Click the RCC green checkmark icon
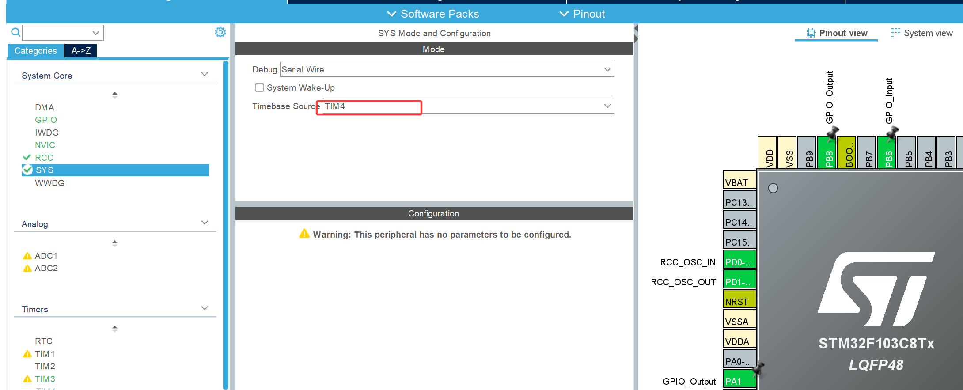 point(27,157)
